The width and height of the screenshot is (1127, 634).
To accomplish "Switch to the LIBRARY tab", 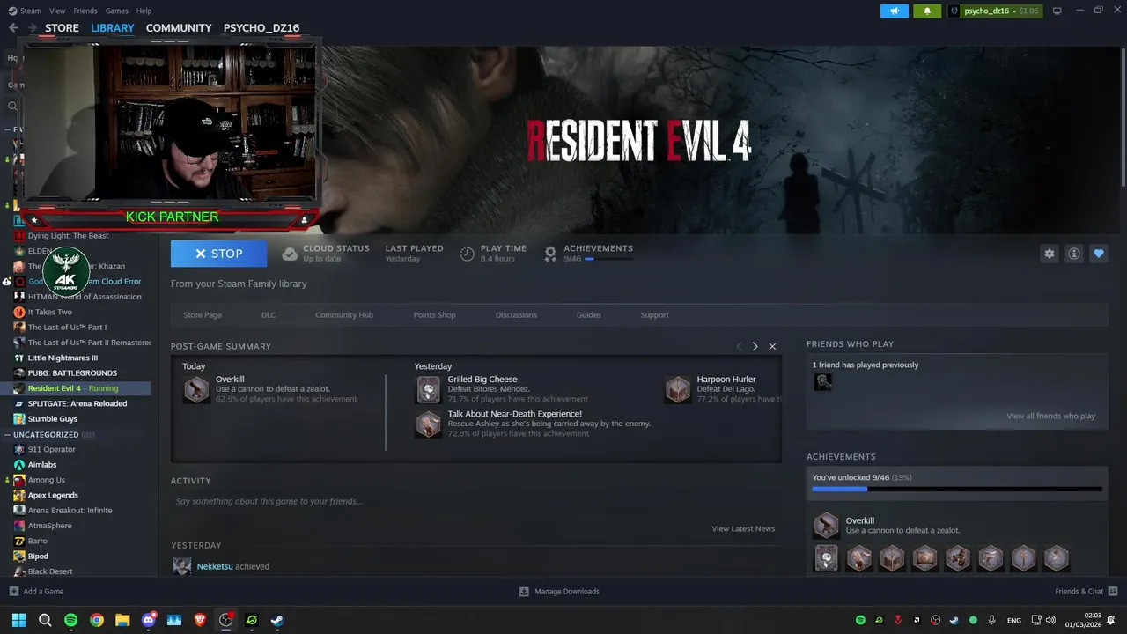I will (x=113, y=27).
